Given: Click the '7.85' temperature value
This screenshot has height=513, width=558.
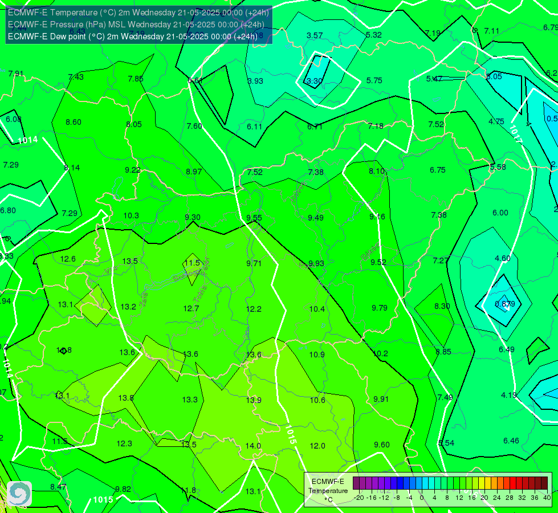Looking at the screenshot, I should (x=136, y=79).
